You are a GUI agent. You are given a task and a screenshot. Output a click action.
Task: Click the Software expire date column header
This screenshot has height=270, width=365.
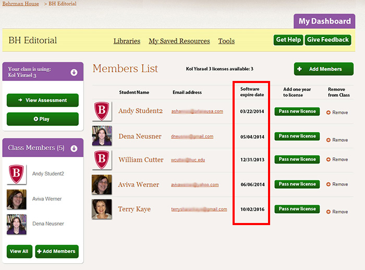click(252, 92)
